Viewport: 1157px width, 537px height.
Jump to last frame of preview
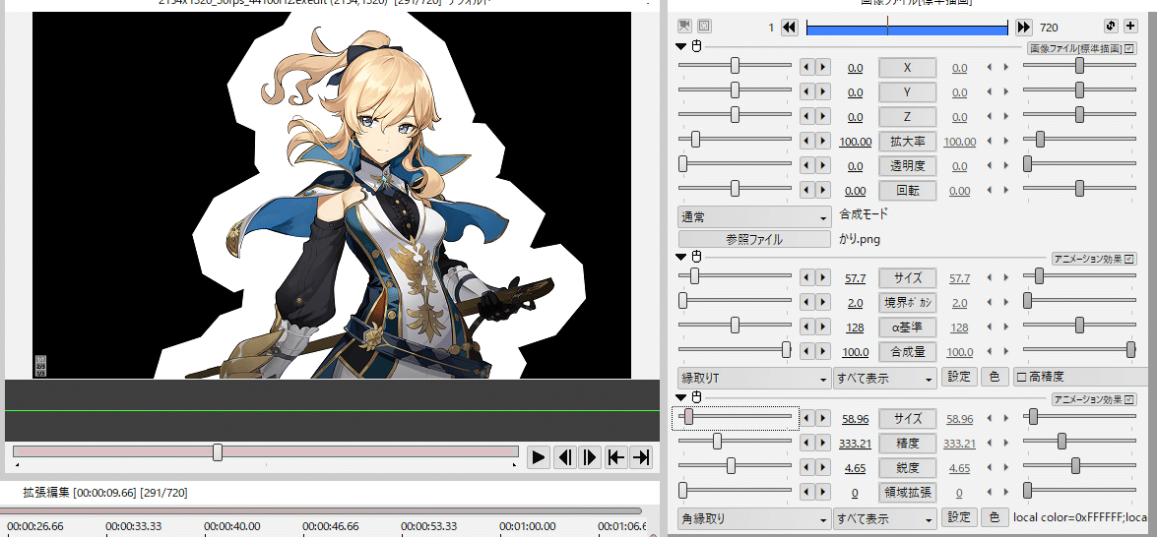tap(640, 457)
